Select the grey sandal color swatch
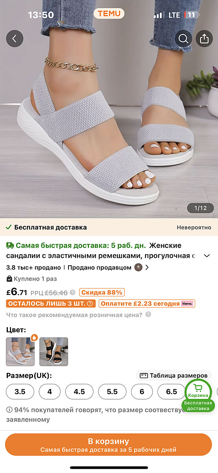The image size is (218, 473). 20,352
